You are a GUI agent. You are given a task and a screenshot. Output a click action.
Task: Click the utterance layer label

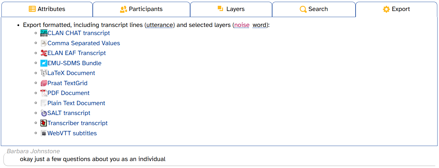point(160,25)
